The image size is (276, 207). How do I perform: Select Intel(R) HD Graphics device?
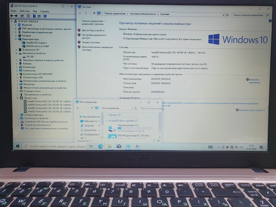[36, 43]
